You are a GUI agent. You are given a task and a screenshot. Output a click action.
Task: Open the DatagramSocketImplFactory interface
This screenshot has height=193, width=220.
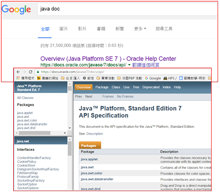click(x=38, y=169)
